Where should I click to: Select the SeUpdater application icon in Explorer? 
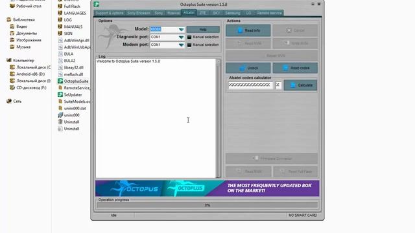point(60,94)
